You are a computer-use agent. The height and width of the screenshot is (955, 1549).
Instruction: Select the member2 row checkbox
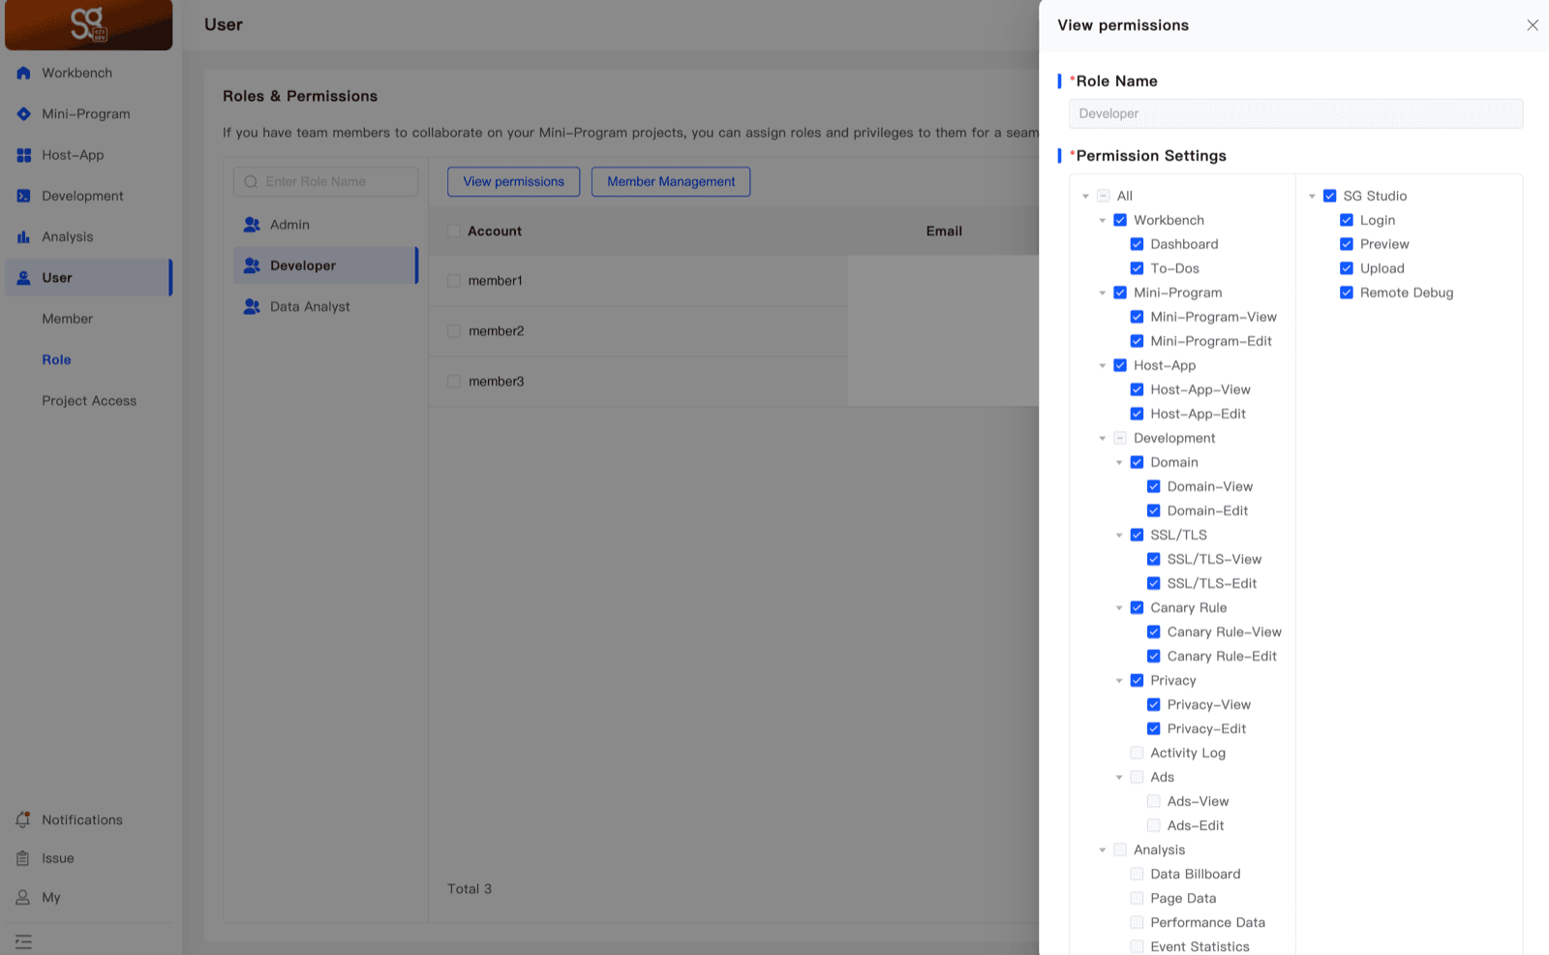pos(454,331)
